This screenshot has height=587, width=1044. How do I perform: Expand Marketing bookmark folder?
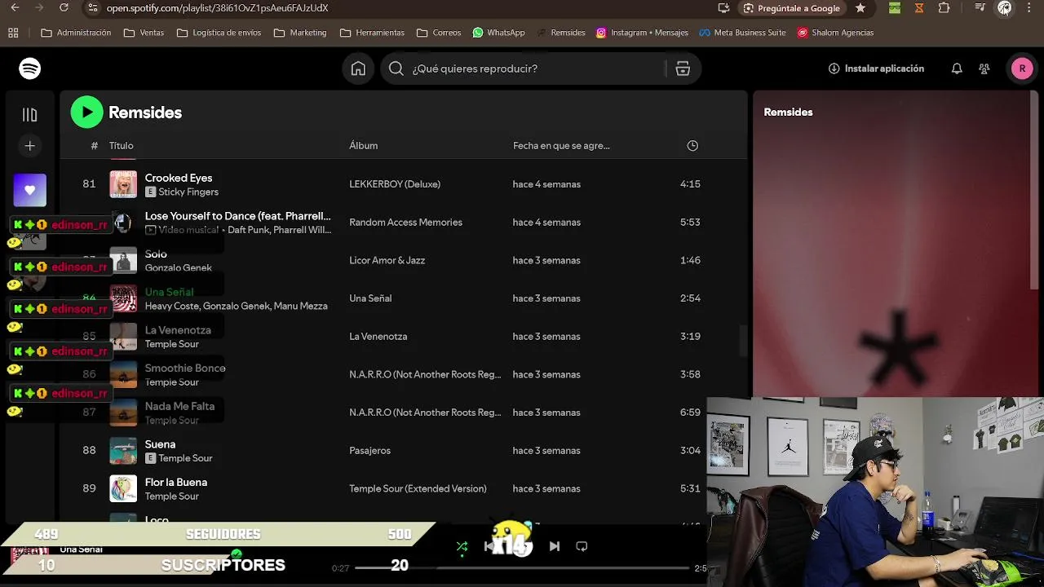click(300, 33)
